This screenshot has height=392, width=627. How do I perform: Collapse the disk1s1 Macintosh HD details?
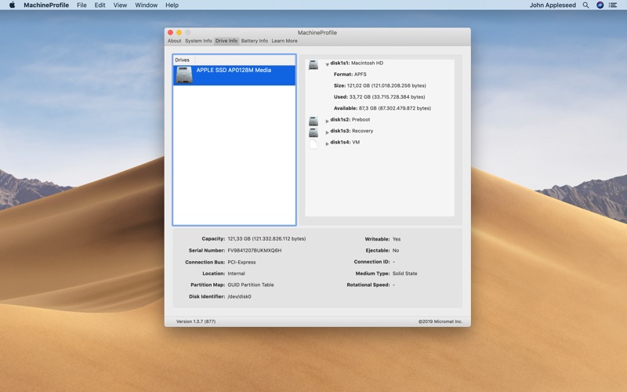(327, 64)
